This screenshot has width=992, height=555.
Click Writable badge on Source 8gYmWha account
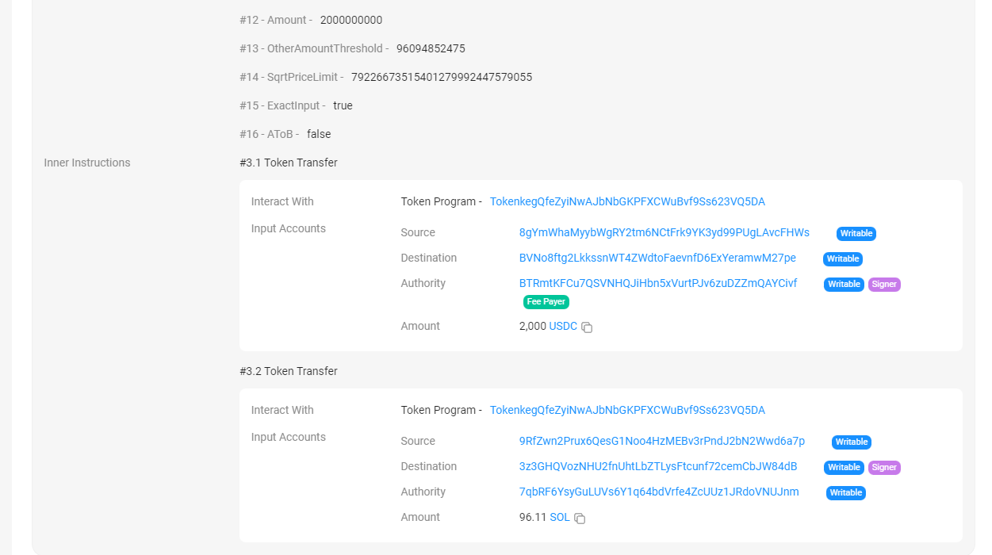point(856,233)
